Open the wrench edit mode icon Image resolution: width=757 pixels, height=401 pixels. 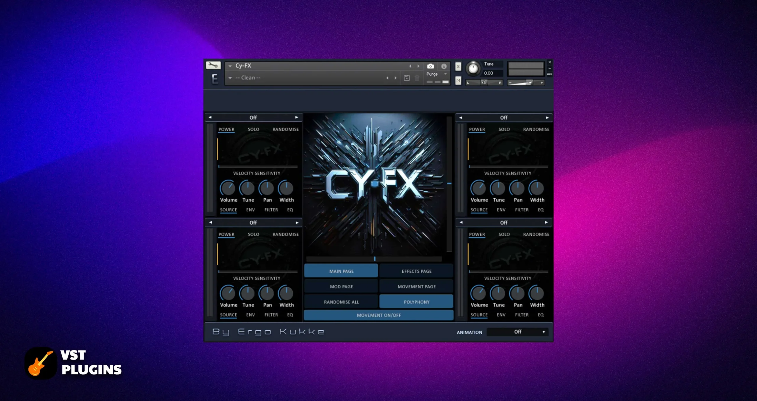(x=213, y=65)
